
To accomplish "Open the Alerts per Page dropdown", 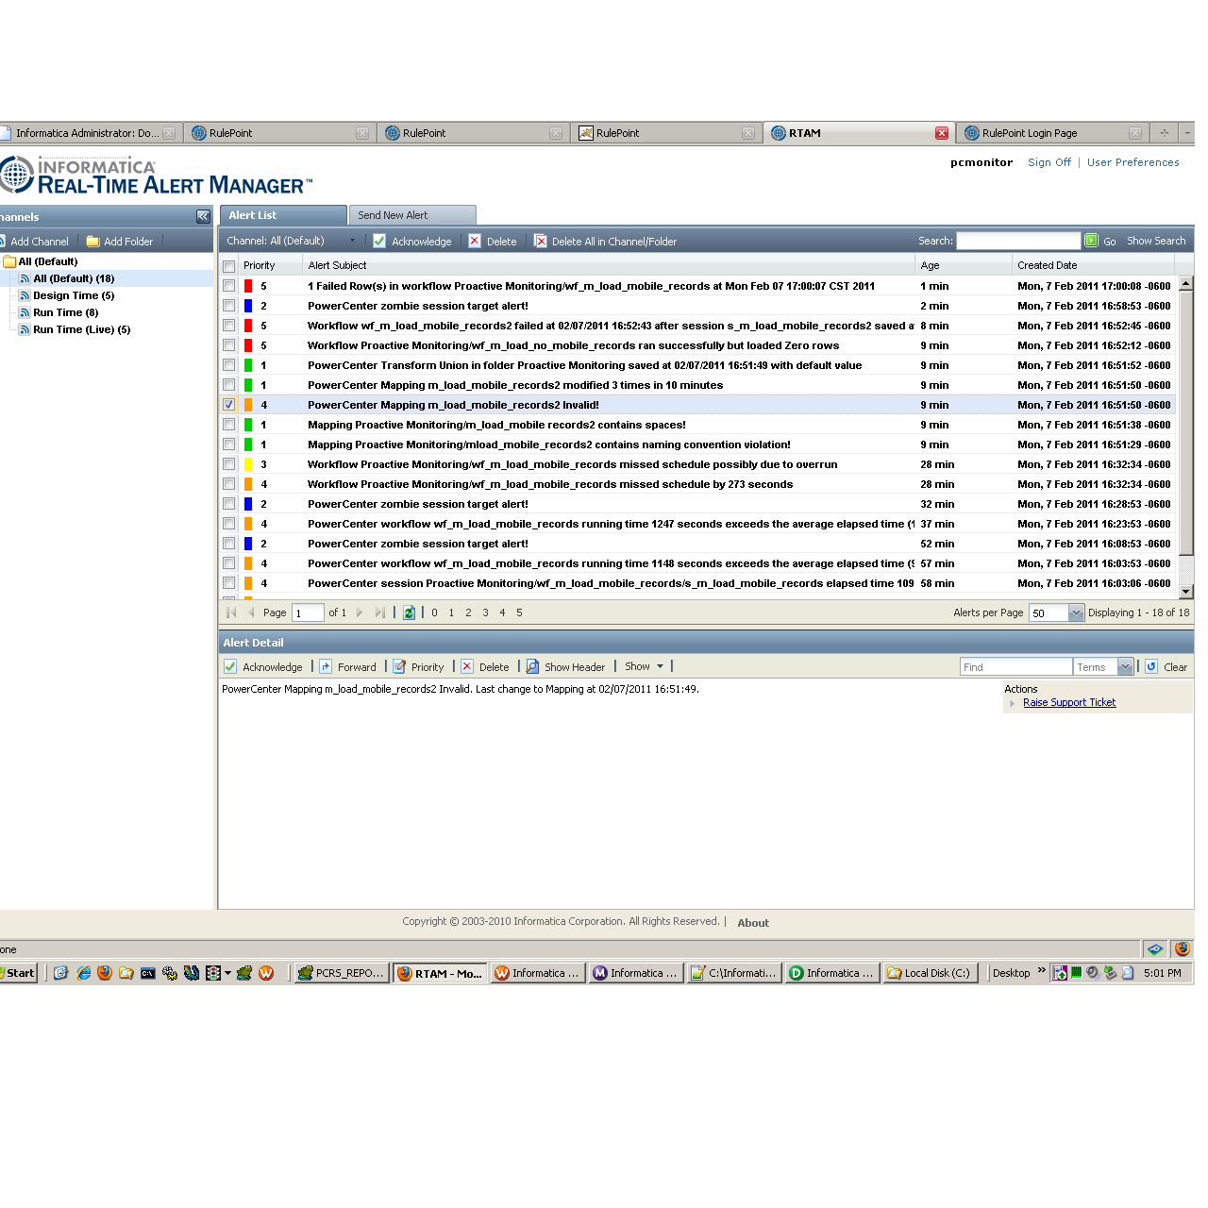I will click(1076, 612).
